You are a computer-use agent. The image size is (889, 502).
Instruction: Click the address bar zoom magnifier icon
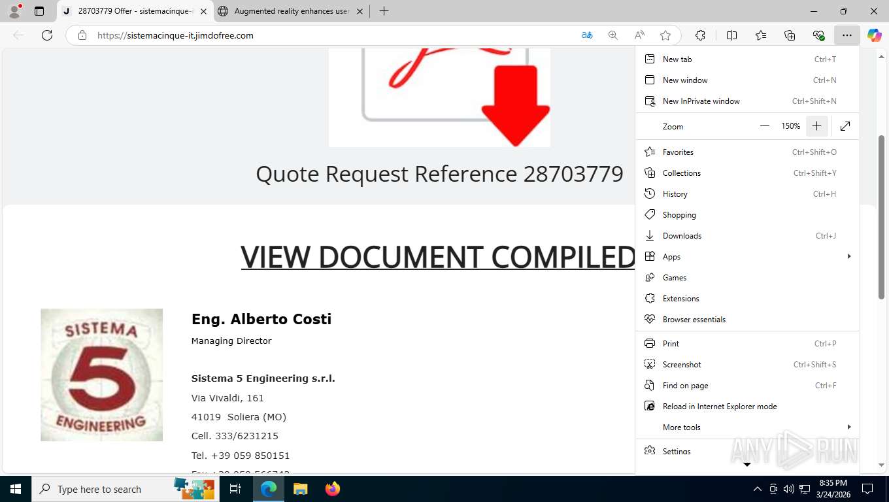[x=613, y=35]
